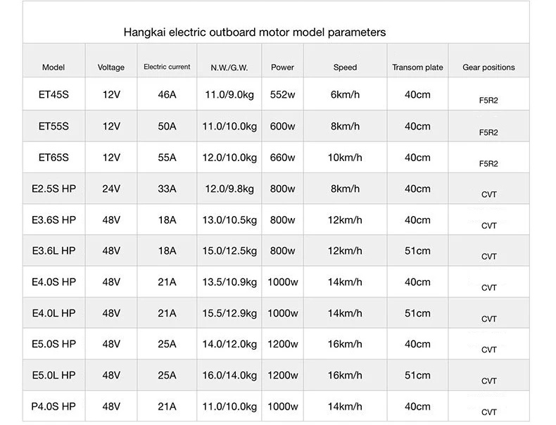Viewport: 556px width, 425px height.
Task: Select the ET65S model cell
Action: click(x=53, y=158)
